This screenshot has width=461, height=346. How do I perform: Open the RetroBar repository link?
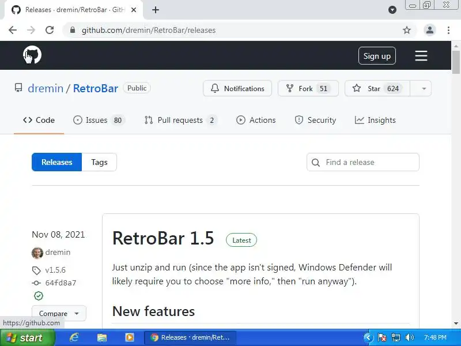click(96, 88)
